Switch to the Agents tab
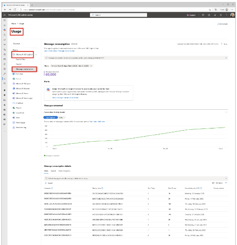237x245 pixels. click(x=53, y=171)
